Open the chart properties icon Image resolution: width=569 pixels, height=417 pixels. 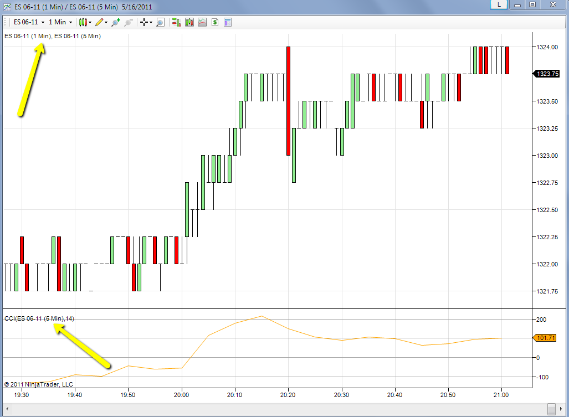(228, 23)
